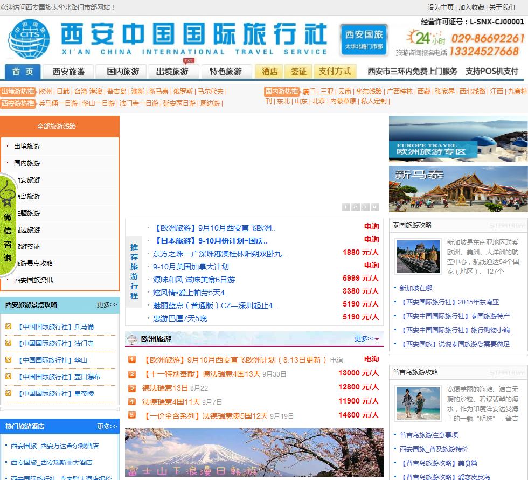The height and width of the screenshot is (480, 528).
Task: Open 华山一日游 hot pick
Action: pos(98,103)
